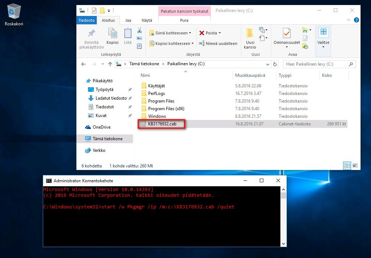Image resolution: width=371 pixels, height=258 pixels.
Task: Open the Tiedosto tab
Action: [86, 20]
